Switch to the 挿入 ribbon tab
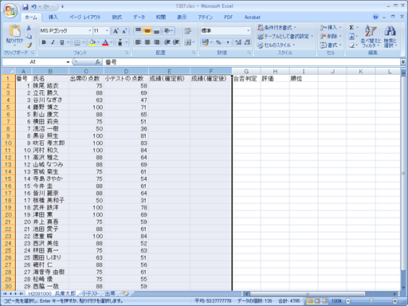This screenshot has width=408, height=306. (53, 18)
